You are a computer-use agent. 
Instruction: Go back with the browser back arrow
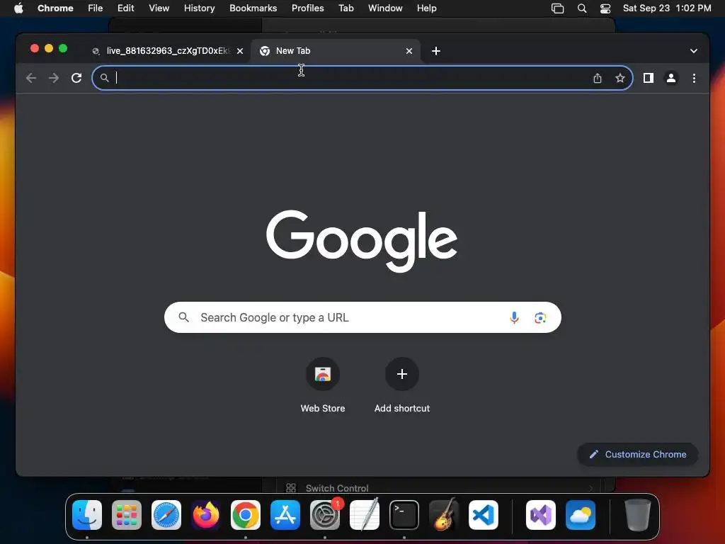pyautogui.click(x=31, y=78)
